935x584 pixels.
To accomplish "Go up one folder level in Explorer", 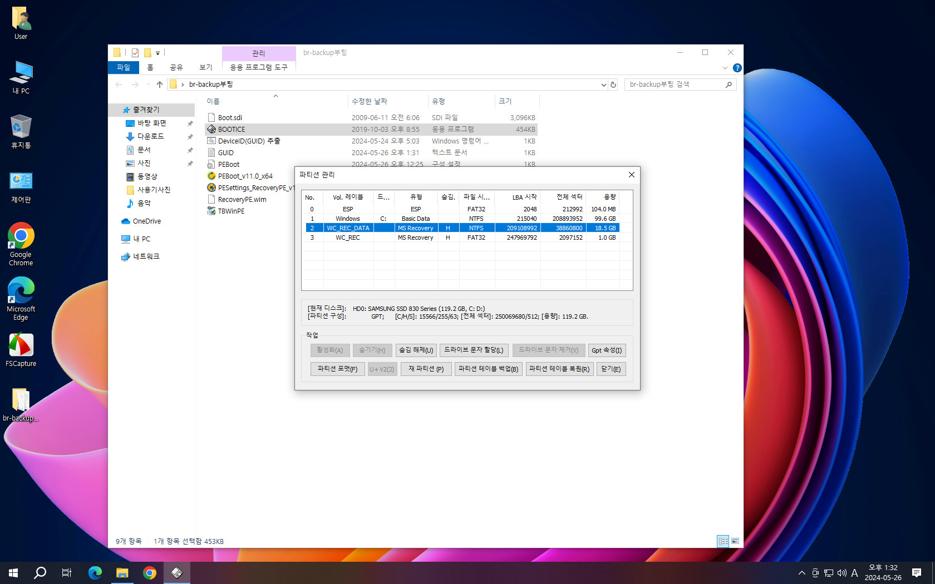I will click(x=160, y=85).
